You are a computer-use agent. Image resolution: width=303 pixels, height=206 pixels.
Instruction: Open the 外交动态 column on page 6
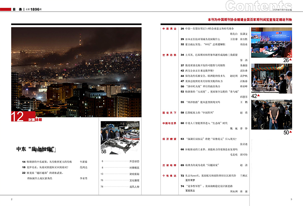click(134, 162)
